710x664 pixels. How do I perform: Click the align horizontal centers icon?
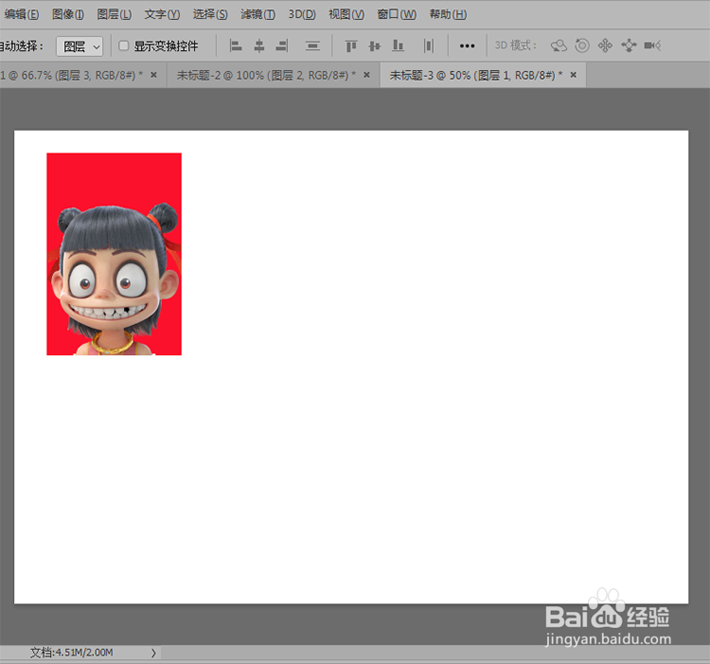[x=259, y=45]
